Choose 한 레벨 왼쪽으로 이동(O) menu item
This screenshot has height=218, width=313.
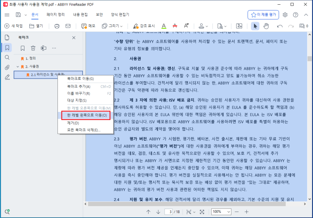click(86, 115)
